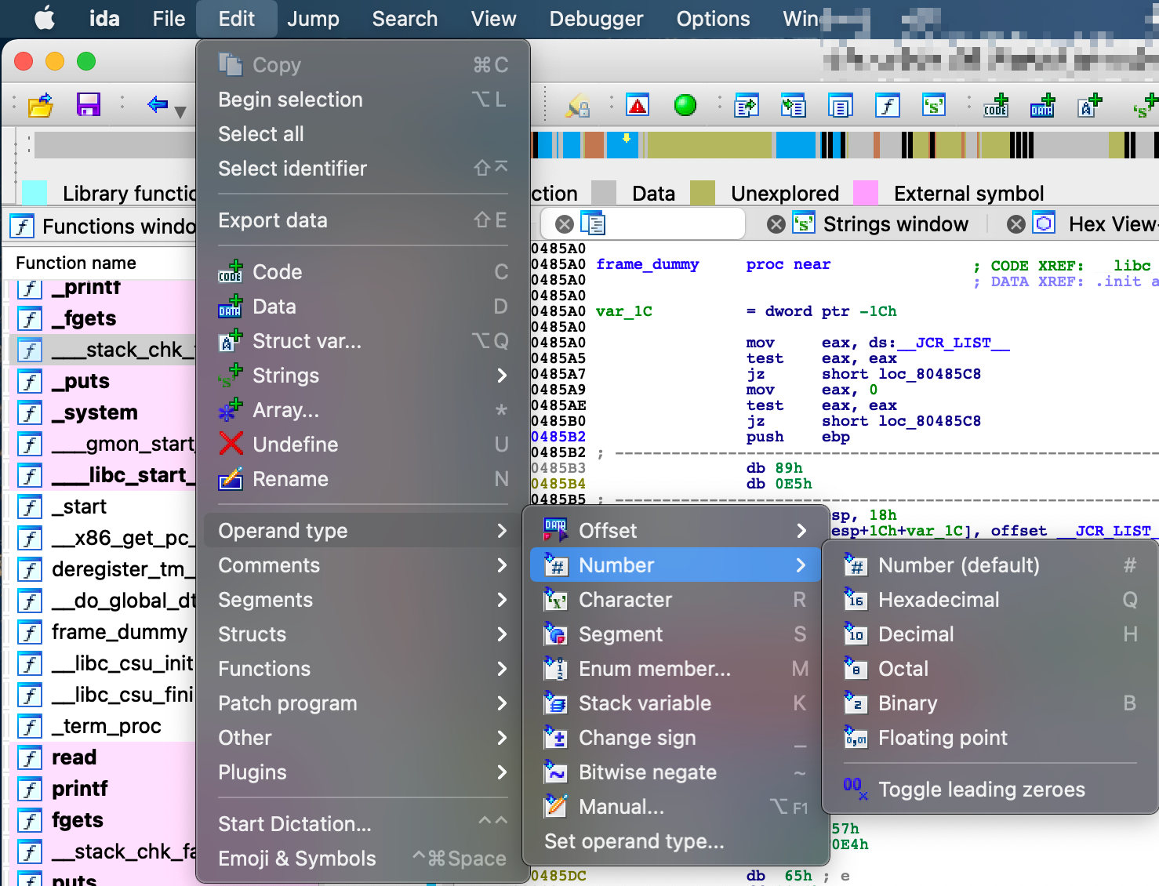Image resolution: width=1159 pixels, height=886 pixels.
Task: Click the CODE conversion toolbar icon
Action: tap(996, 104)
